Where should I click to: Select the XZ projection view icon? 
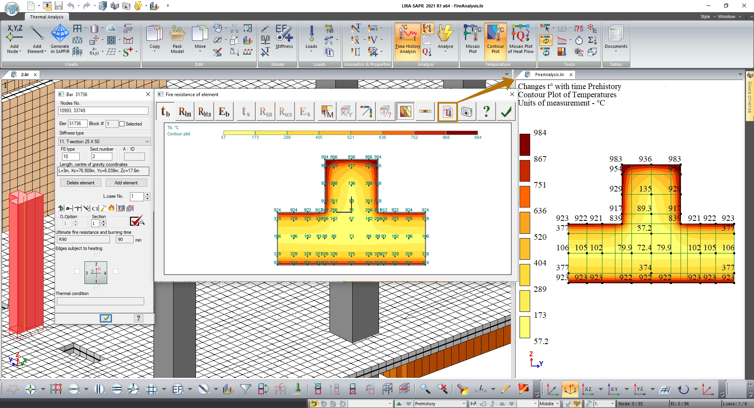pyautogui.click(x=587, y=389)
